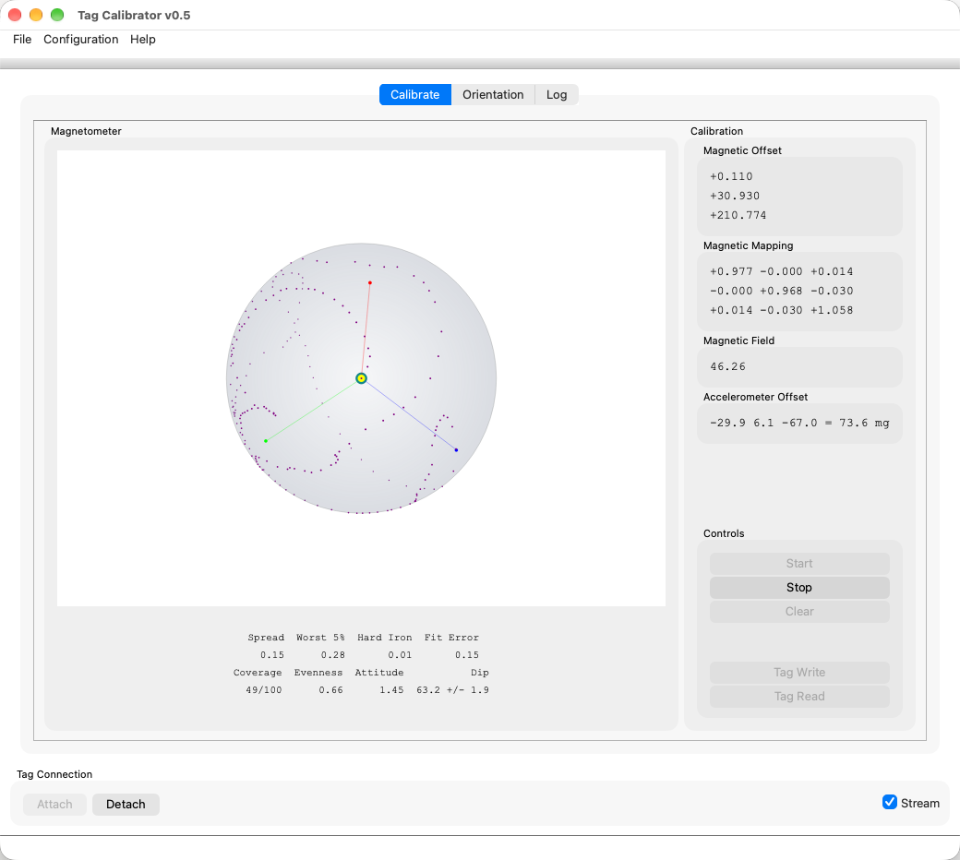Click the magnetic offset value +0.110
The height and width of the screenshot is (860, 960).
pos(731,176)
